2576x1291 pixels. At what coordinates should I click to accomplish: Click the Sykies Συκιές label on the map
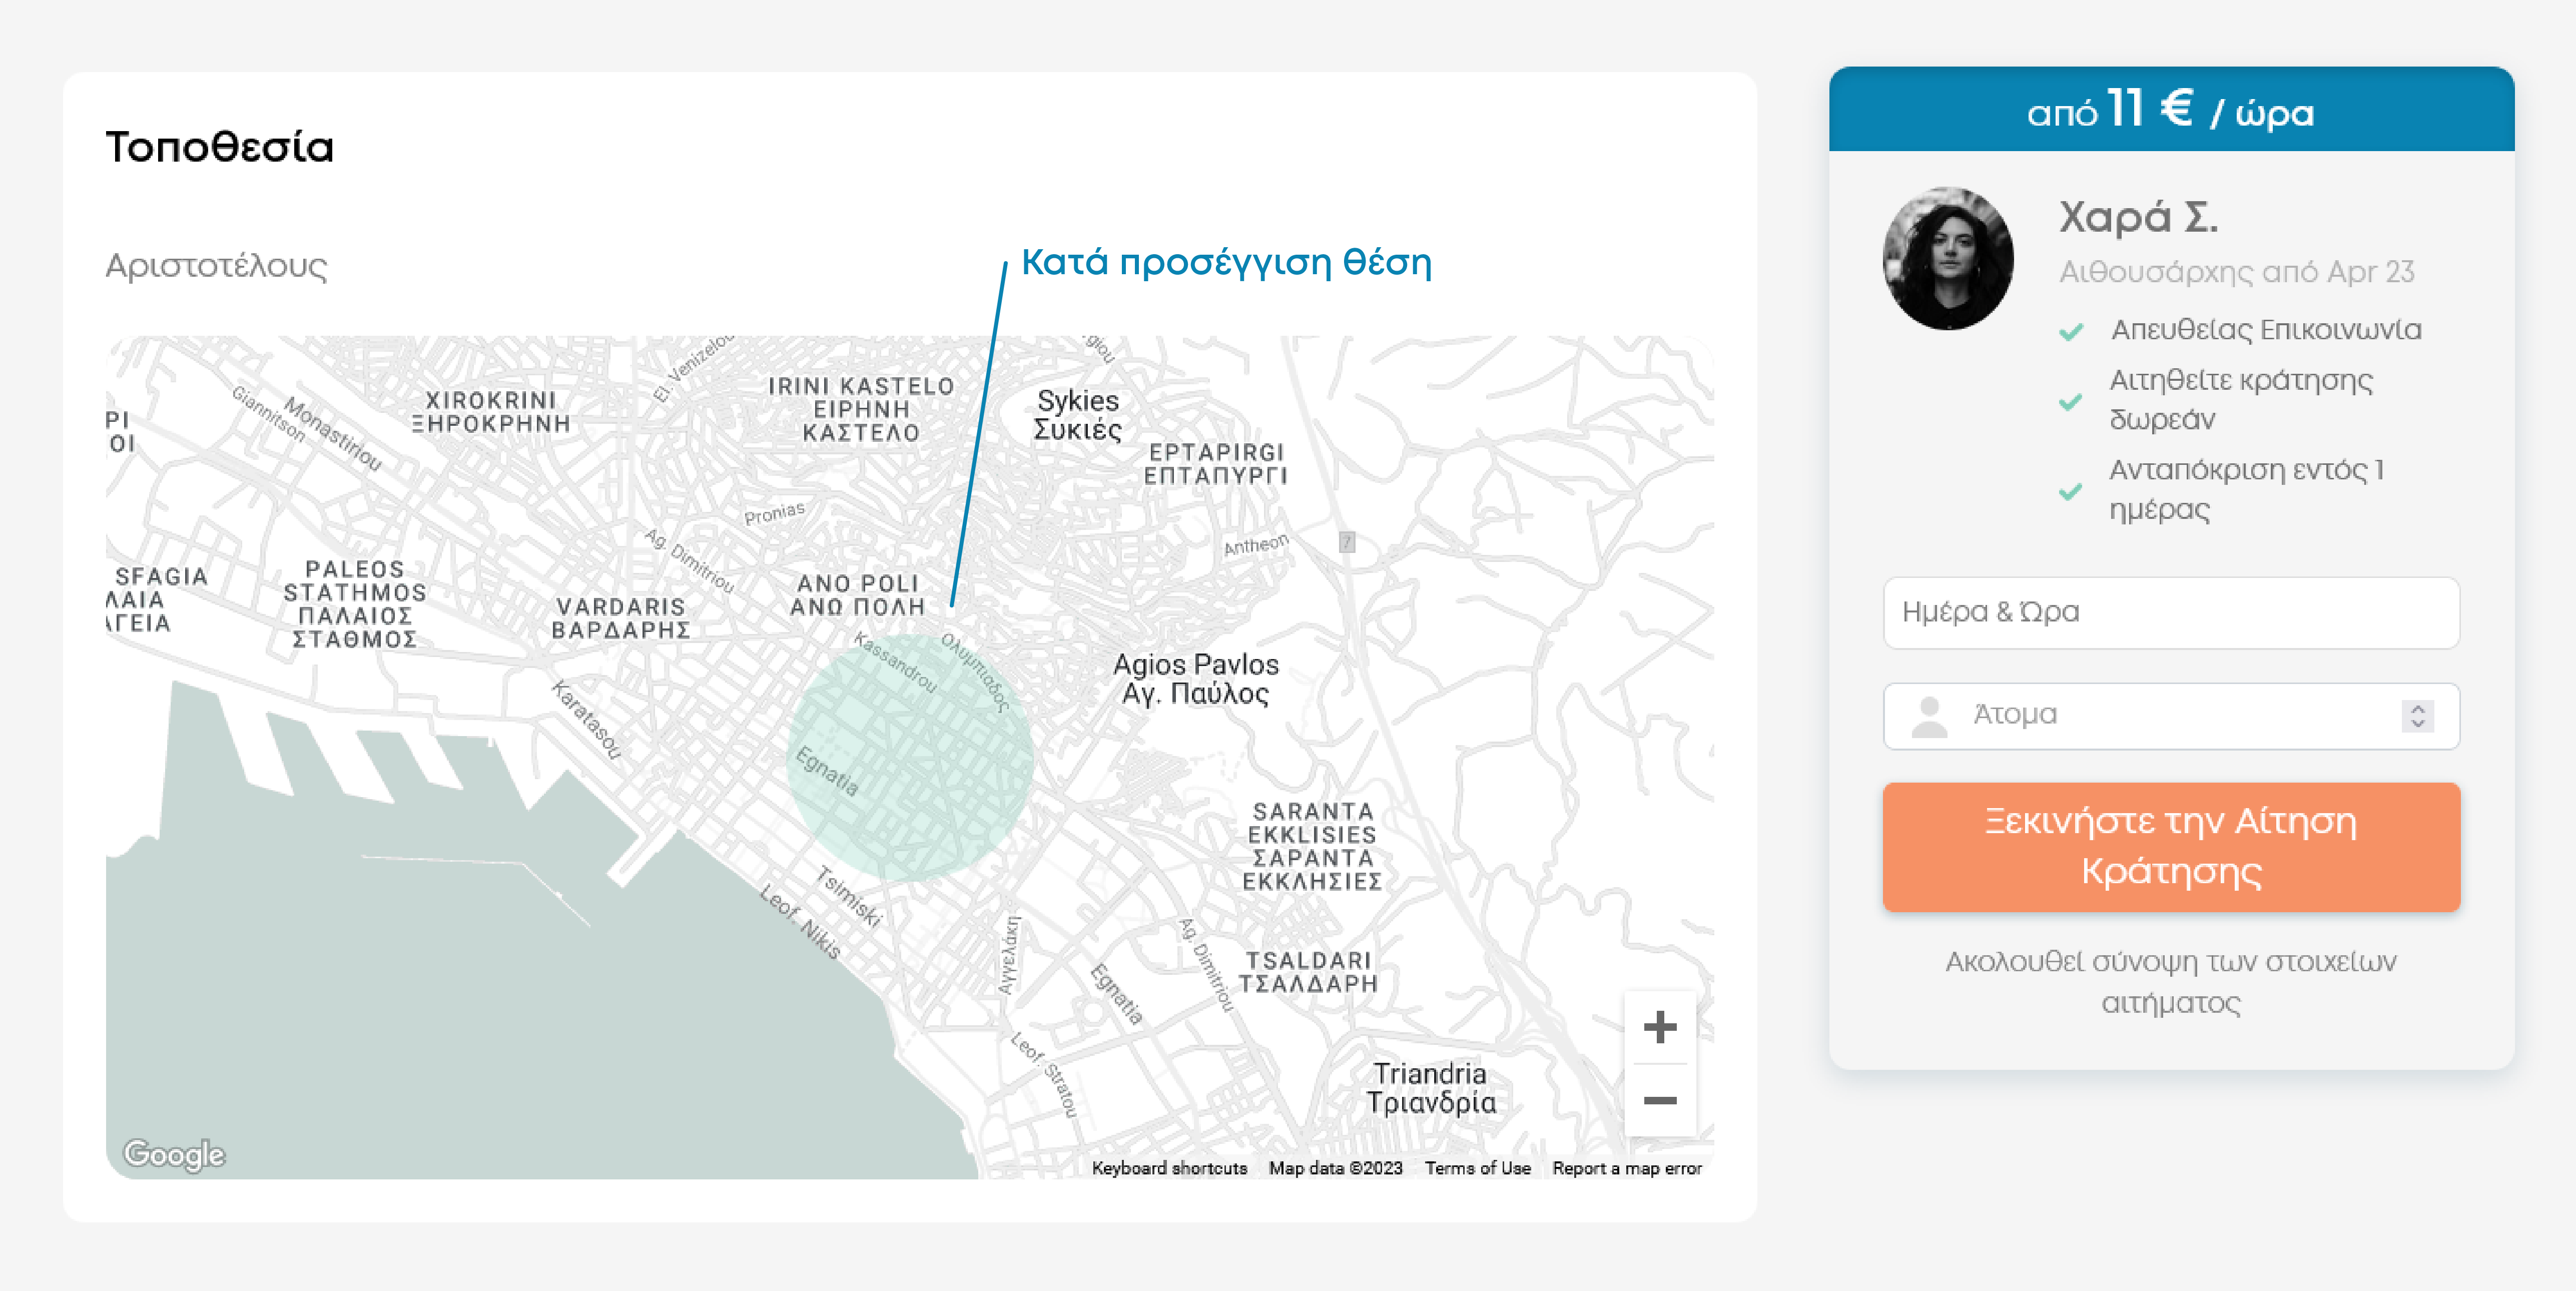[x=1077, y=415]
